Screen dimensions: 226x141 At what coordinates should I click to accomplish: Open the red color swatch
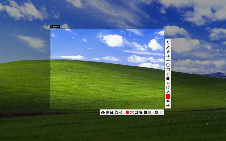coord(168,96)
